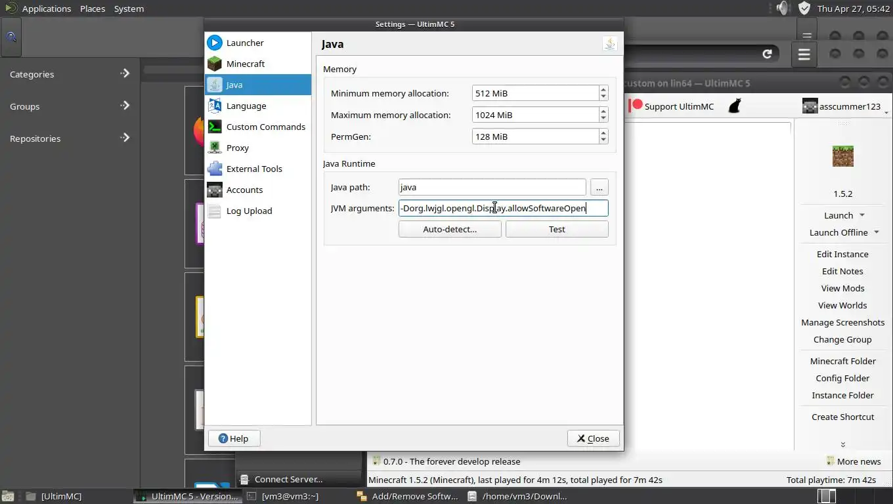Click the Launcher play-arrow icon
The width and height of the screenshot is (893, 504).
click(x=215, y=43)
